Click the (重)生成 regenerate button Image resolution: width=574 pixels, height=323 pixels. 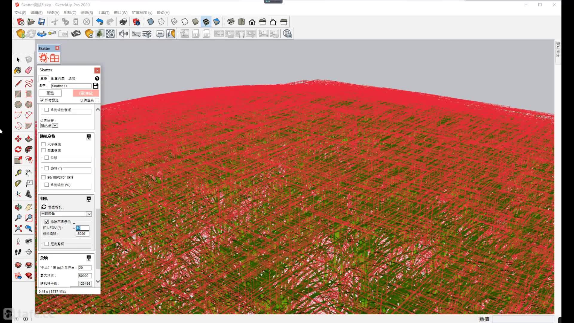click(86, 93)
